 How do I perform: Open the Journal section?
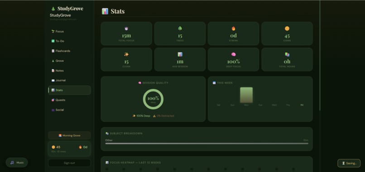click(x=69, y=80)
